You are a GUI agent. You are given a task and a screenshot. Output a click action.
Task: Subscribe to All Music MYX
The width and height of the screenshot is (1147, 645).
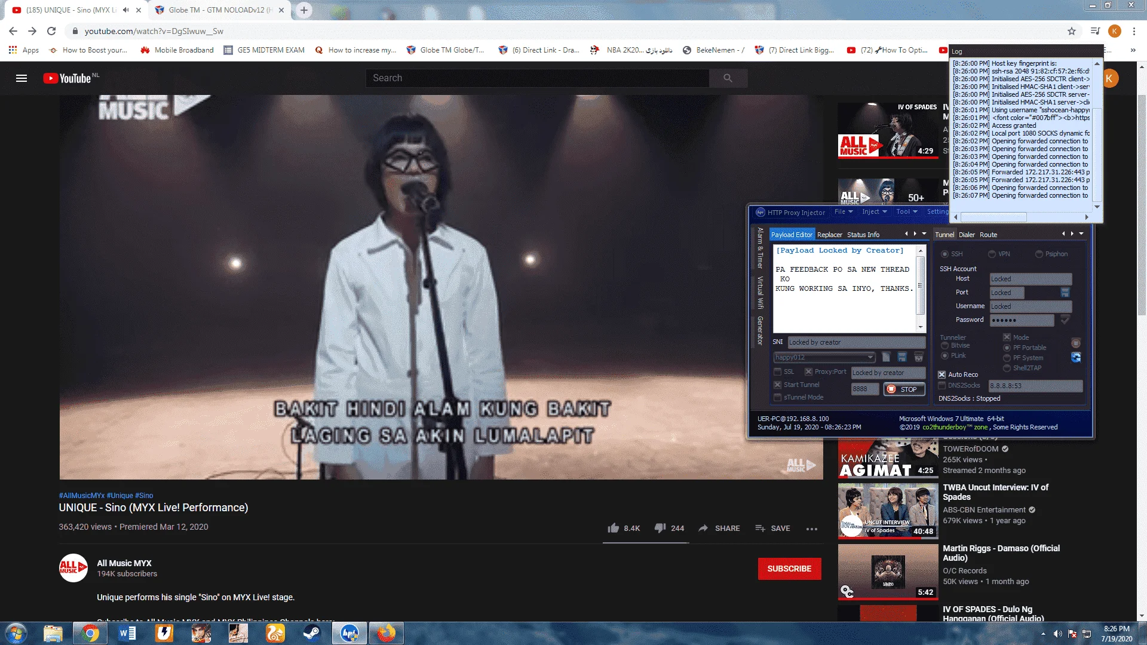click(789, 569)
